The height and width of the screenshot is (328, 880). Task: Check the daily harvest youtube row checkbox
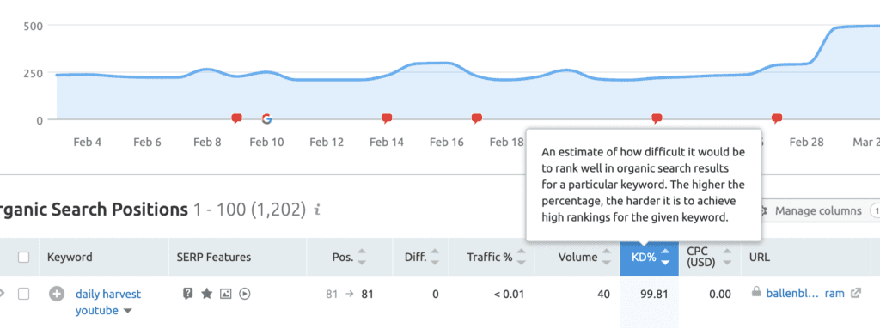(23, 294)
